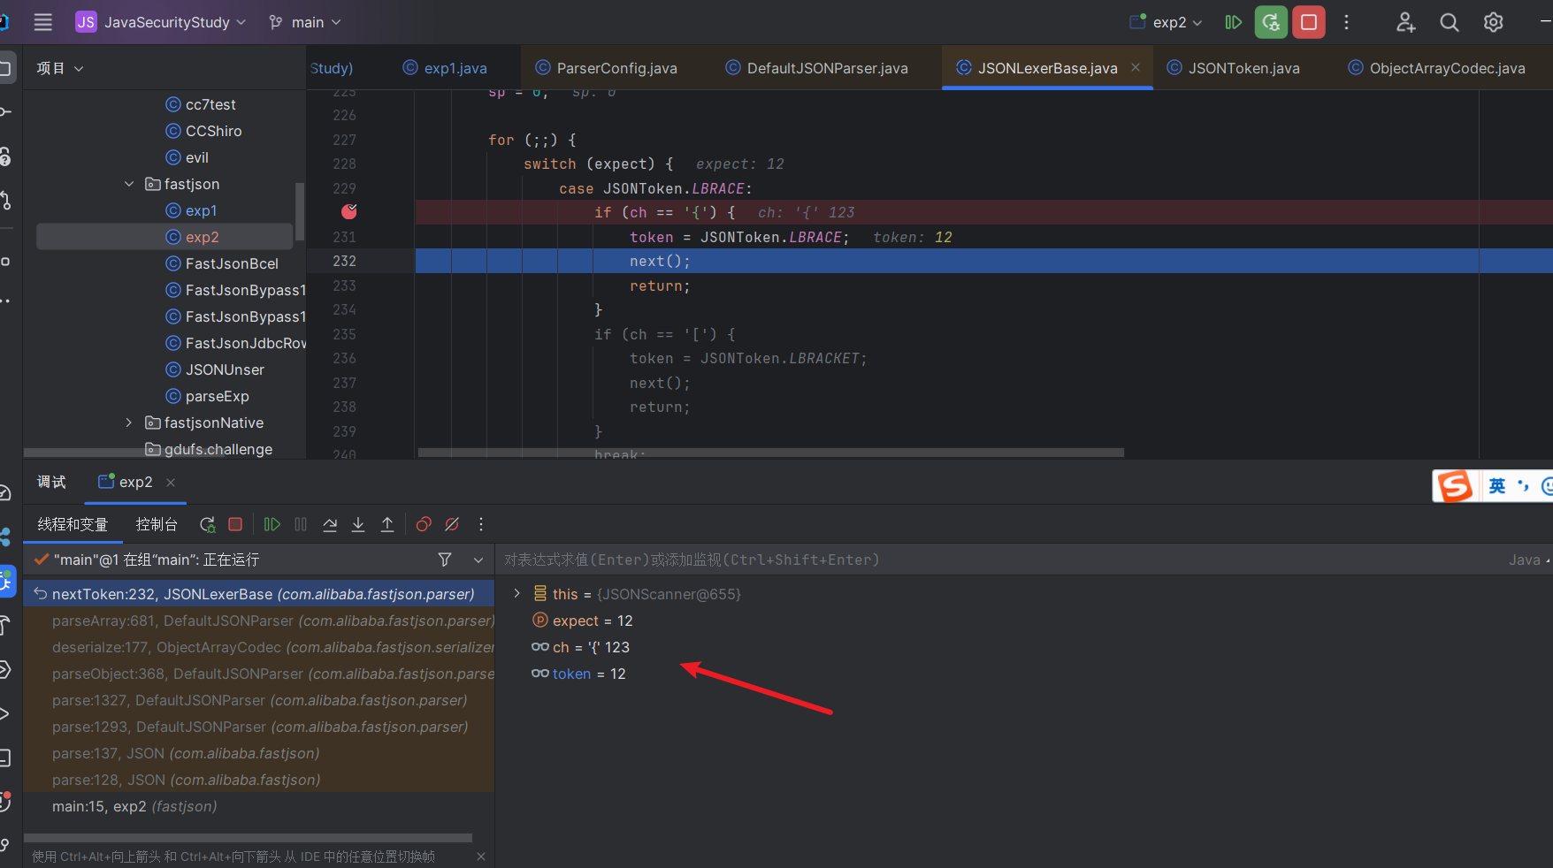The image size is (1553, 868).
Task: Open JavaSecurityStudy project dropdown
Action: [x=160, y=22]
